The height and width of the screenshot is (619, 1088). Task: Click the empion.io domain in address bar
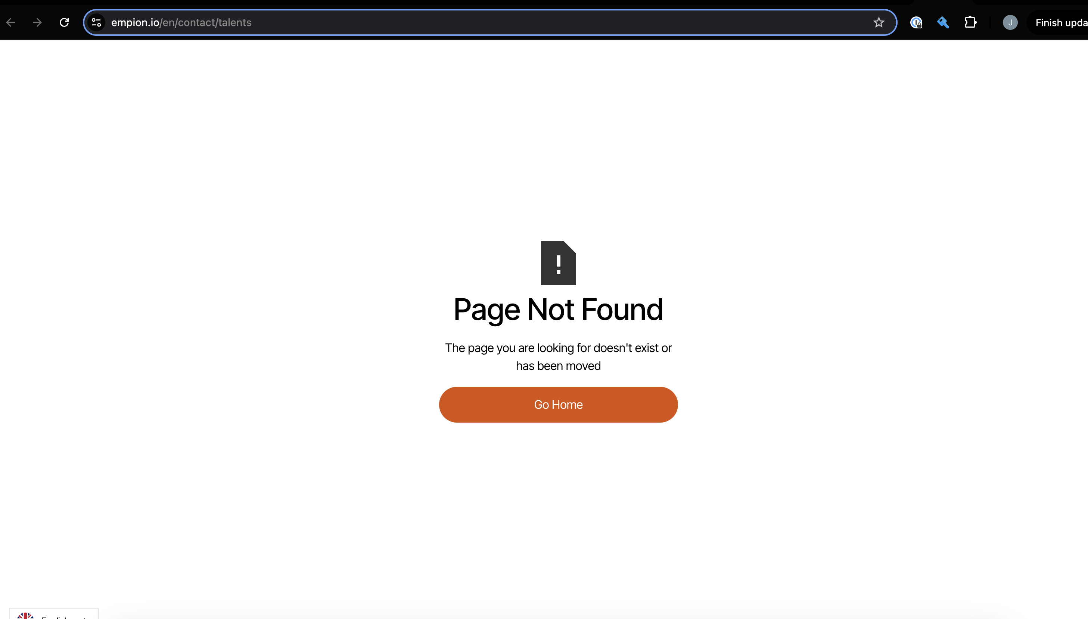click(135, 22)
